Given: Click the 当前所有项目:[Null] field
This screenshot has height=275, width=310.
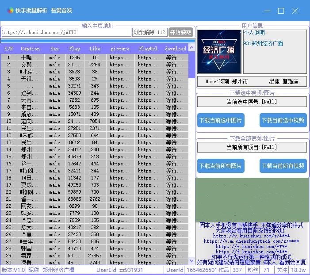Looking at the screenshot, I should click(252, 147).
